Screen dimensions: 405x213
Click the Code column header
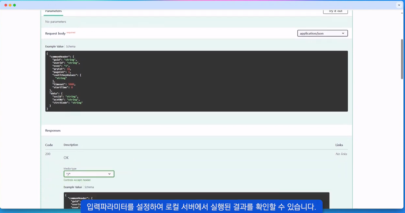coord(49,145)
